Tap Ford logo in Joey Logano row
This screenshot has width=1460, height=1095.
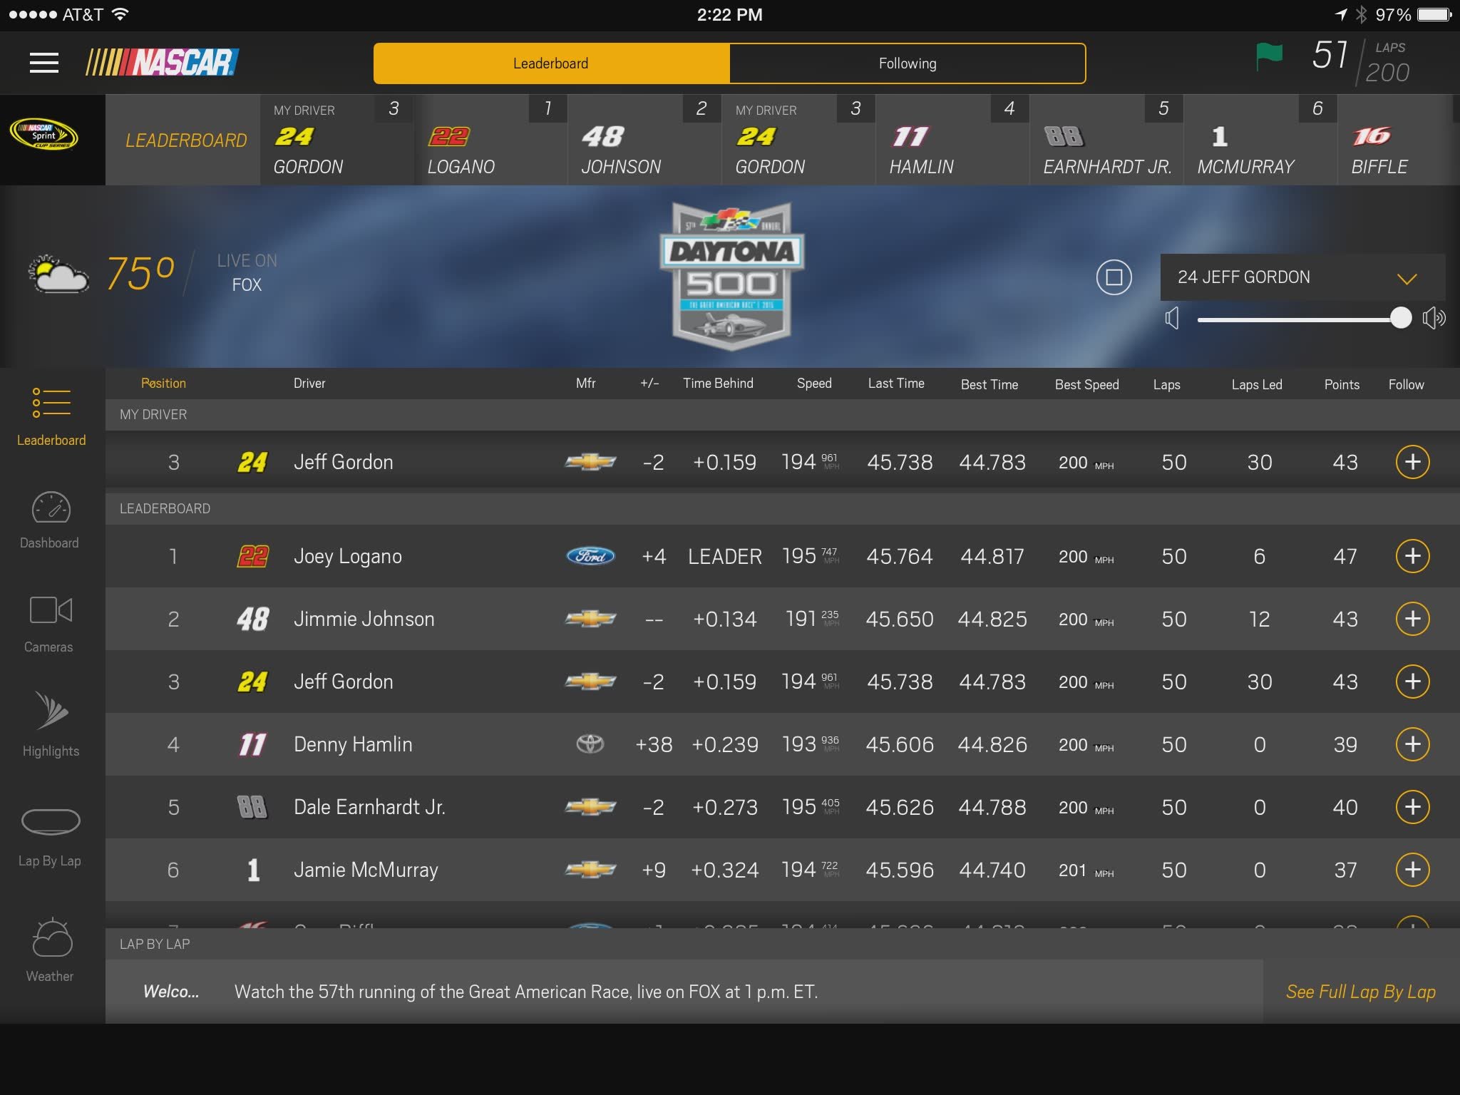[590, 556]
